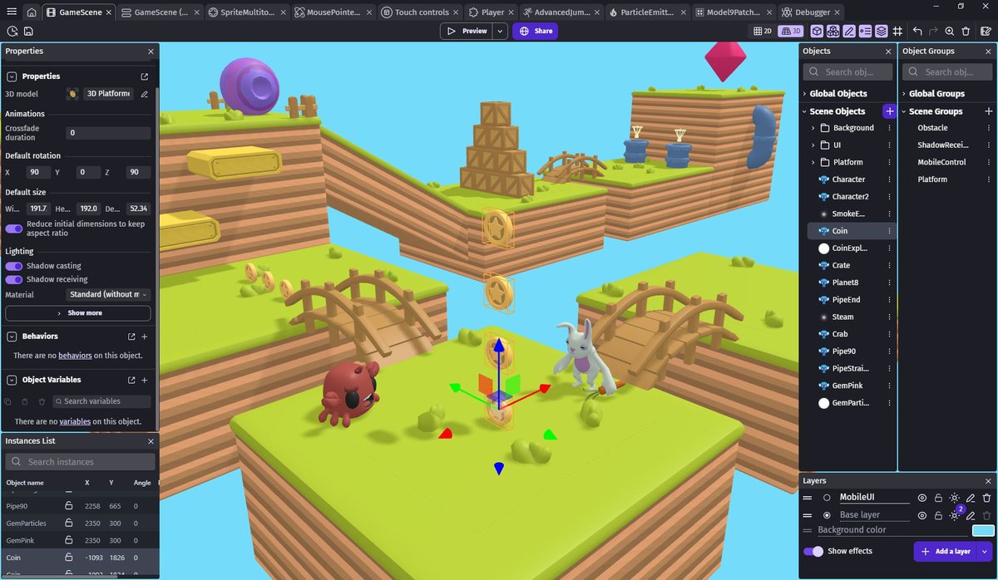Add a new scene group plus icon
The image size is (998, 580).
[x=989, y=111]
